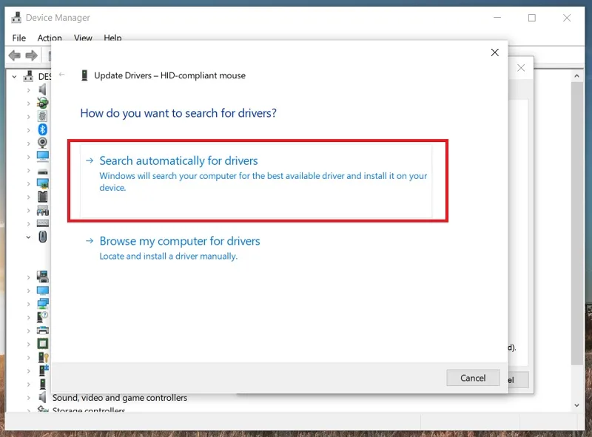Close the properties window behind the dialog

(x=521, y=68)
